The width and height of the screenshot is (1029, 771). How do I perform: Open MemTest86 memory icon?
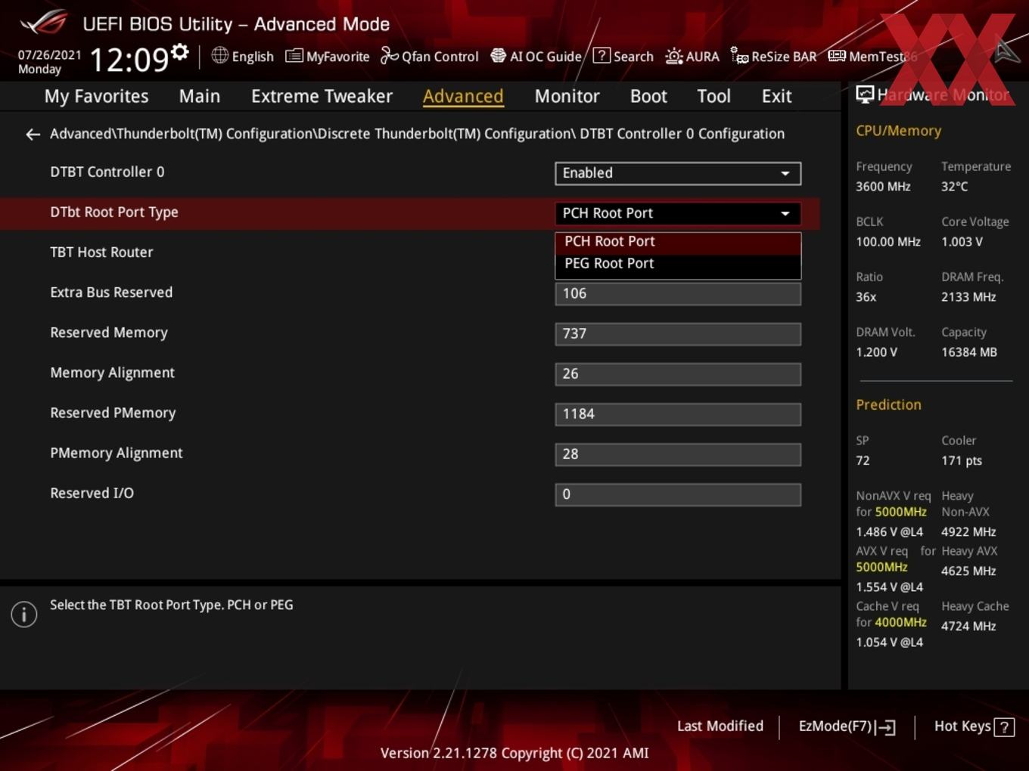pos(837,56)
